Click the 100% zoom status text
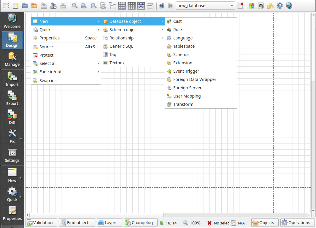Image resolution: width=316 pixels, height=228 pixels. coord(195,223)
